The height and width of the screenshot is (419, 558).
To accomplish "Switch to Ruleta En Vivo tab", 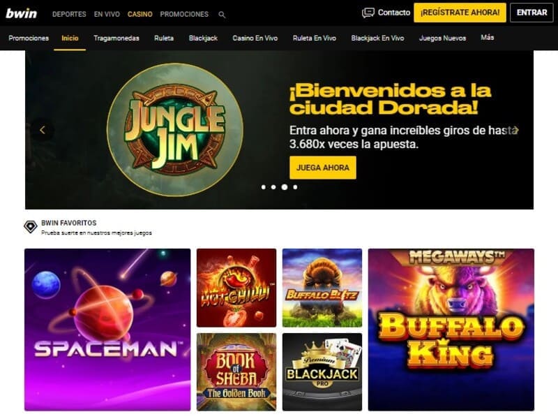I will pos(315,38).
